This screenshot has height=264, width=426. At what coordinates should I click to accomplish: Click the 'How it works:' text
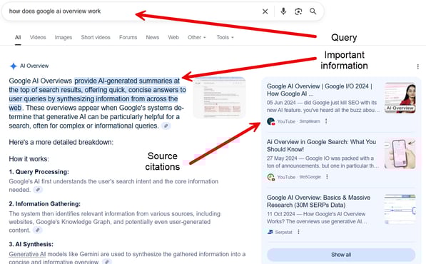[x=29, y=159]
